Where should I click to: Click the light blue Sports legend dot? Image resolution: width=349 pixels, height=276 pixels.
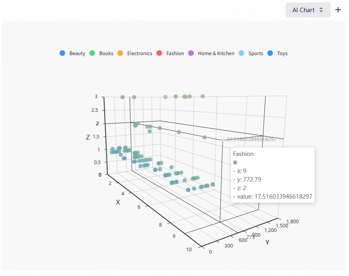click(x=241, y=53)
